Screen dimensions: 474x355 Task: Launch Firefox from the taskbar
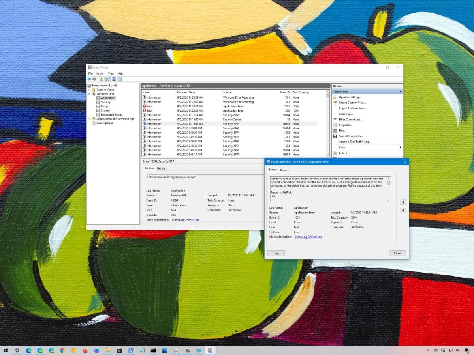[x=85, y=350]
